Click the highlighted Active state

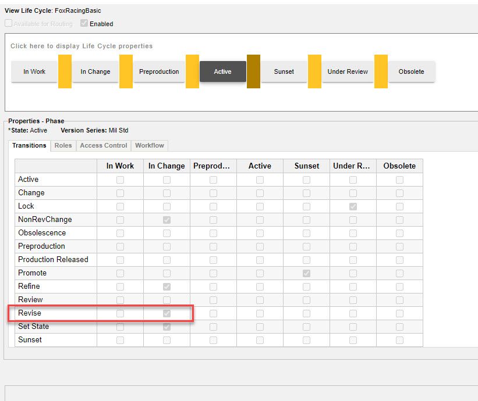pos(222,71)
